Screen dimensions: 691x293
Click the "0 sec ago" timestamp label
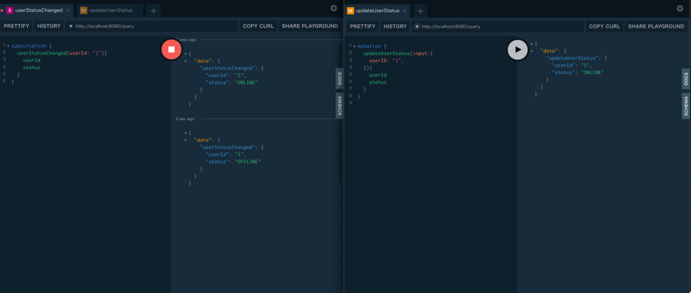(x=185, y=119)
